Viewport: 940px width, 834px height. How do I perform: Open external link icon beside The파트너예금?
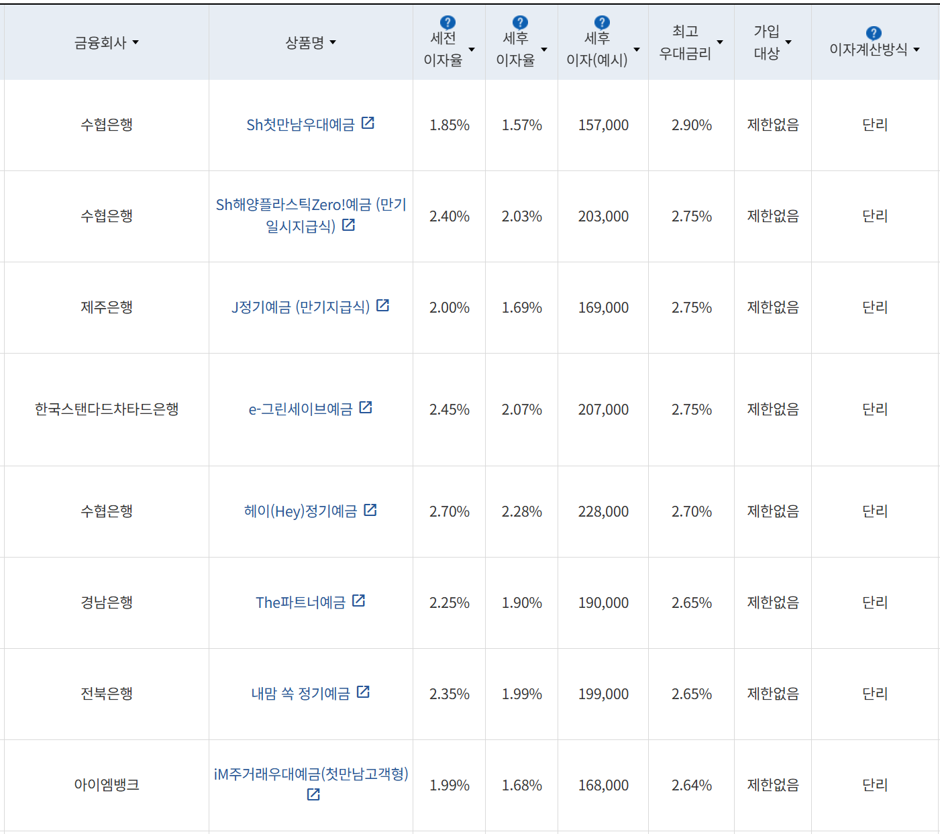[360, 601]
